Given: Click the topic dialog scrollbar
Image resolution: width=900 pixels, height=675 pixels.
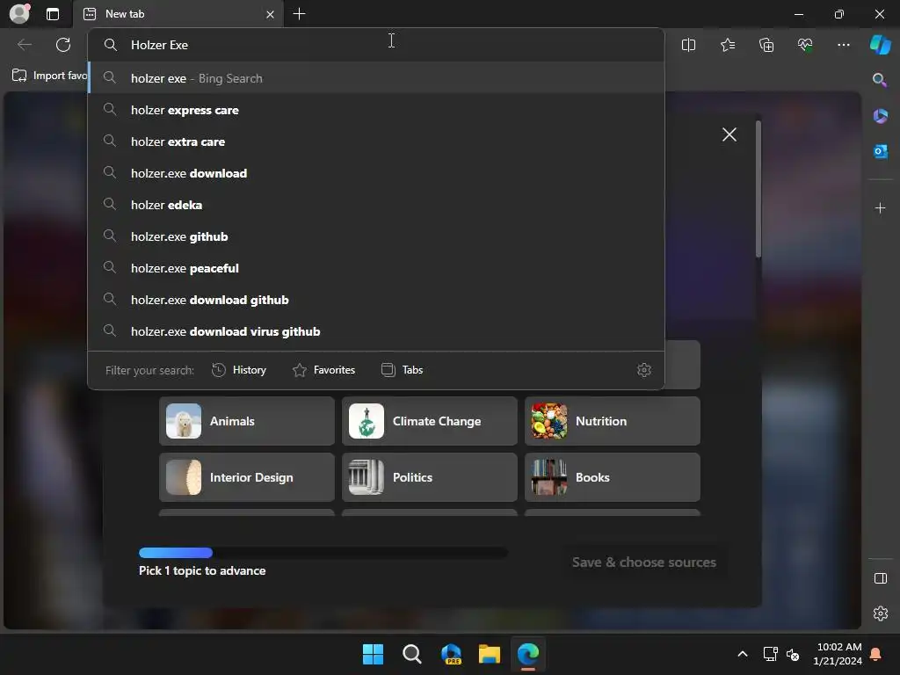Looking at the screenshot, I should (758, 189).
